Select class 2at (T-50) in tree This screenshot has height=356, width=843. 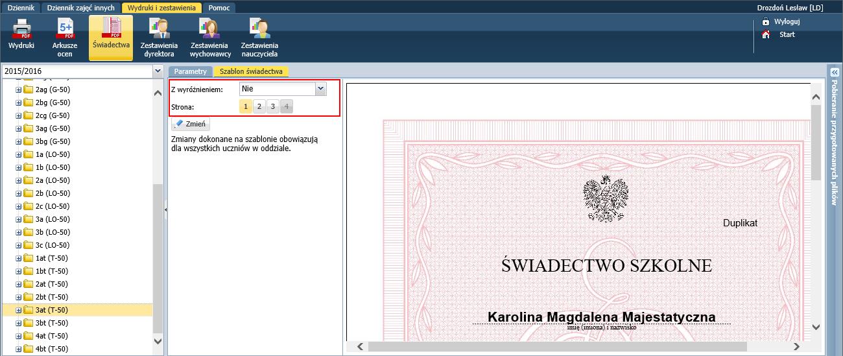[x=52, y=284]
